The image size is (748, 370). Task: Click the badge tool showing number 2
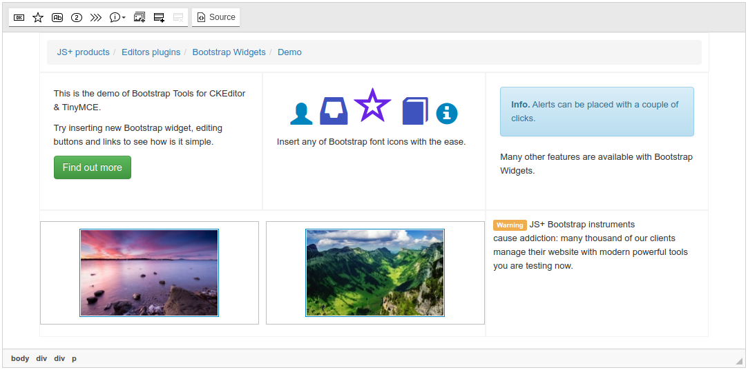(77, 17)
